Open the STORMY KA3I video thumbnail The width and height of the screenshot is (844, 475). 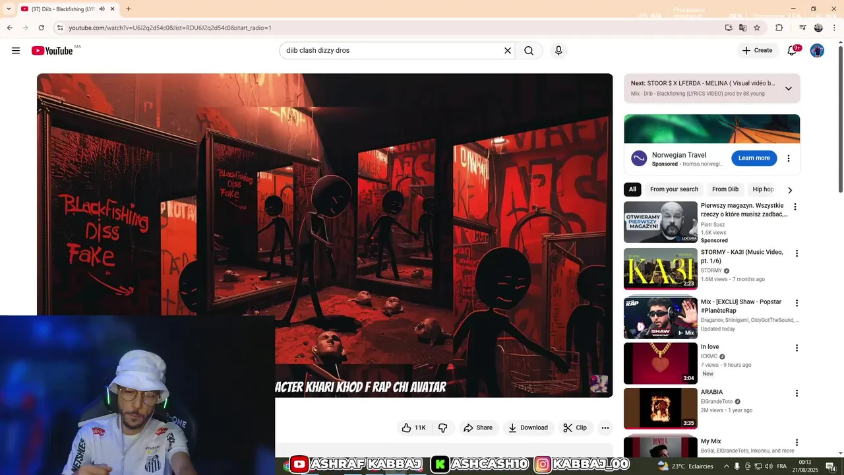[x=661, y=269]
